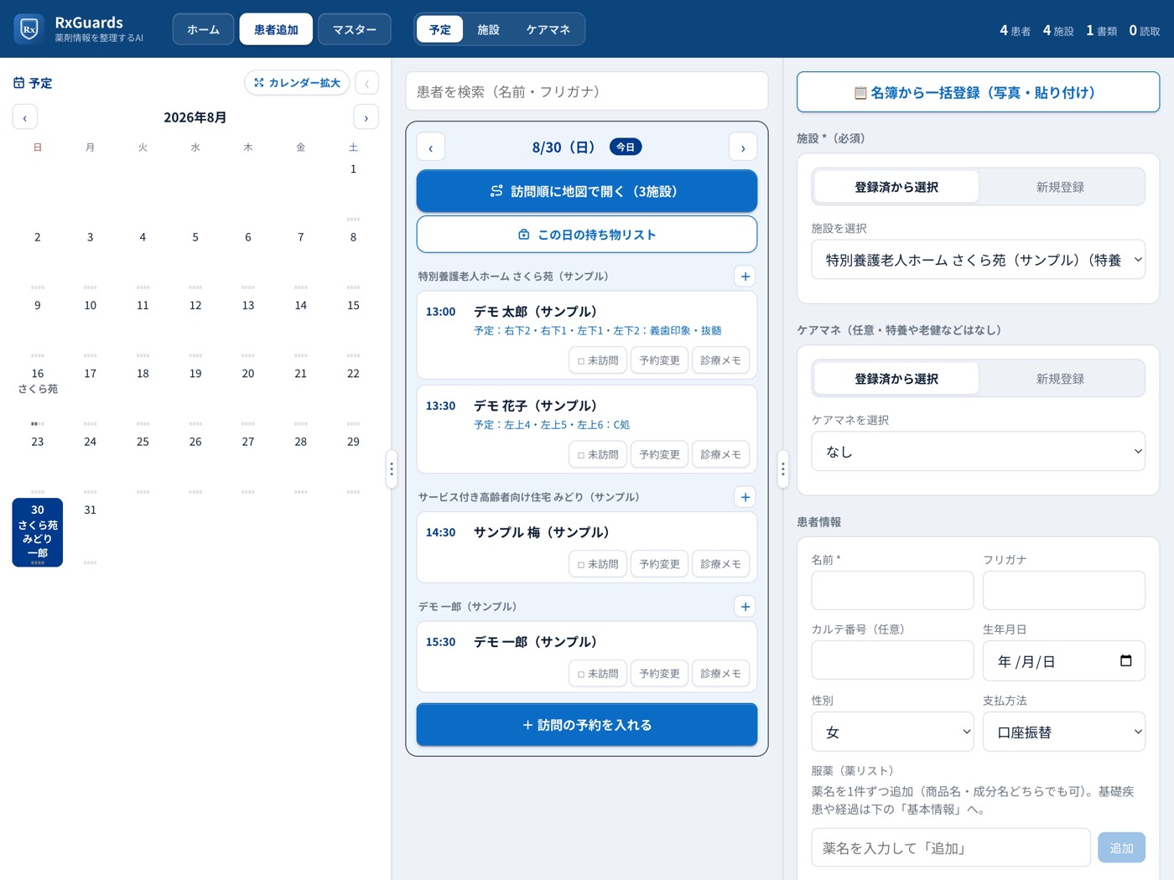Show the previous day's schedule
This screenshot has height=880, width=1174.
coord(431,148)
